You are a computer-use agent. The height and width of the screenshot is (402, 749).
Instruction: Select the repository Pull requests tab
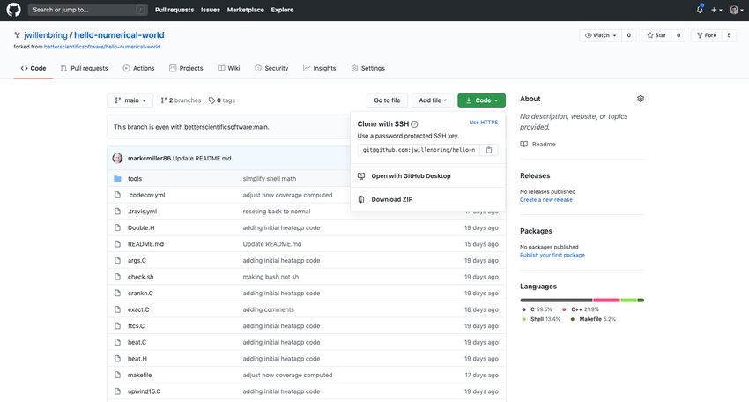click(84, 68)
